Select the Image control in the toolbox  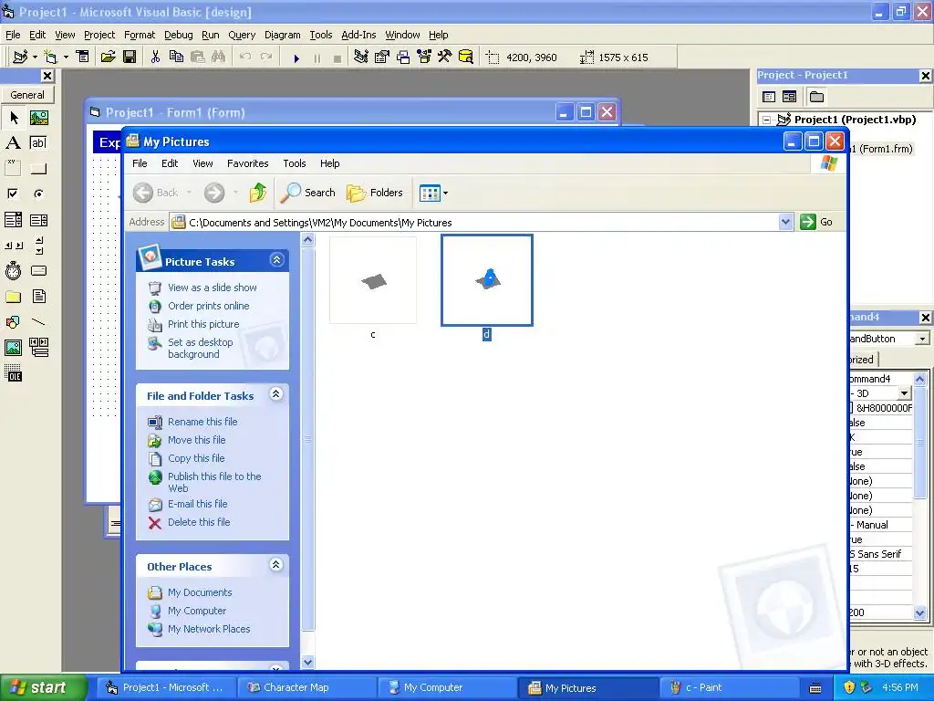coord(13,347)
